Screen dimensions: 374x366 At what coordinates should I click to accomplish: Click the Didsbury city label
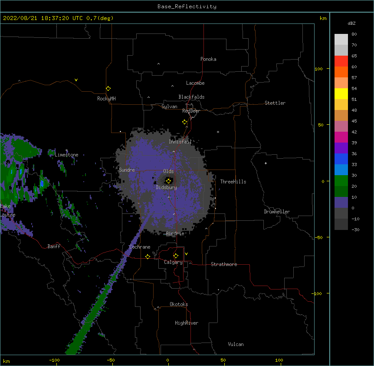pyautogui.click(x=167, y=187)
